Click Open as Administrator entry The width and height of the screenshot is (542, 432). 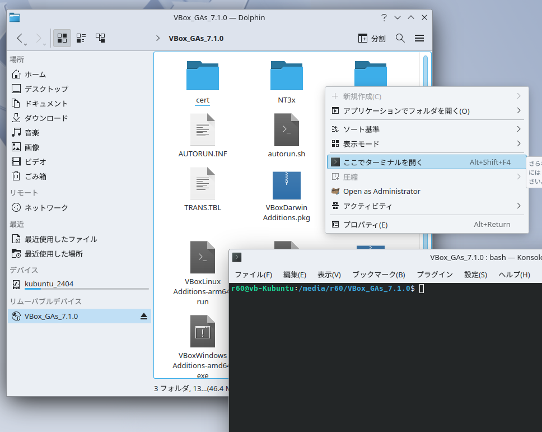pos(381,191)
